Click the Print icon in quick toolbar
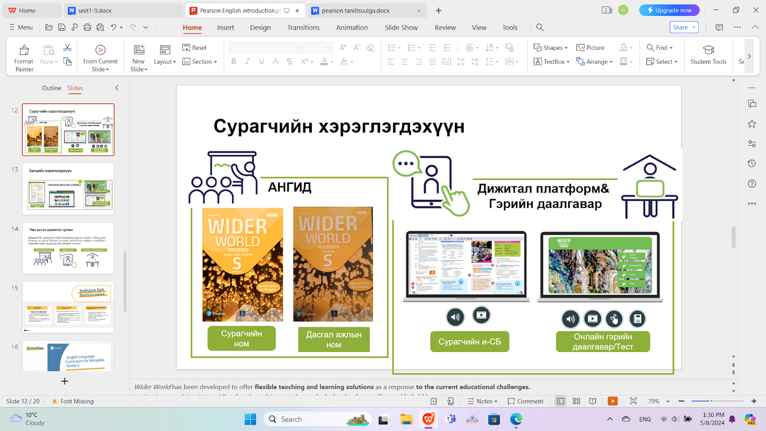This screenshot has width=766, height=431. point(87,27)
